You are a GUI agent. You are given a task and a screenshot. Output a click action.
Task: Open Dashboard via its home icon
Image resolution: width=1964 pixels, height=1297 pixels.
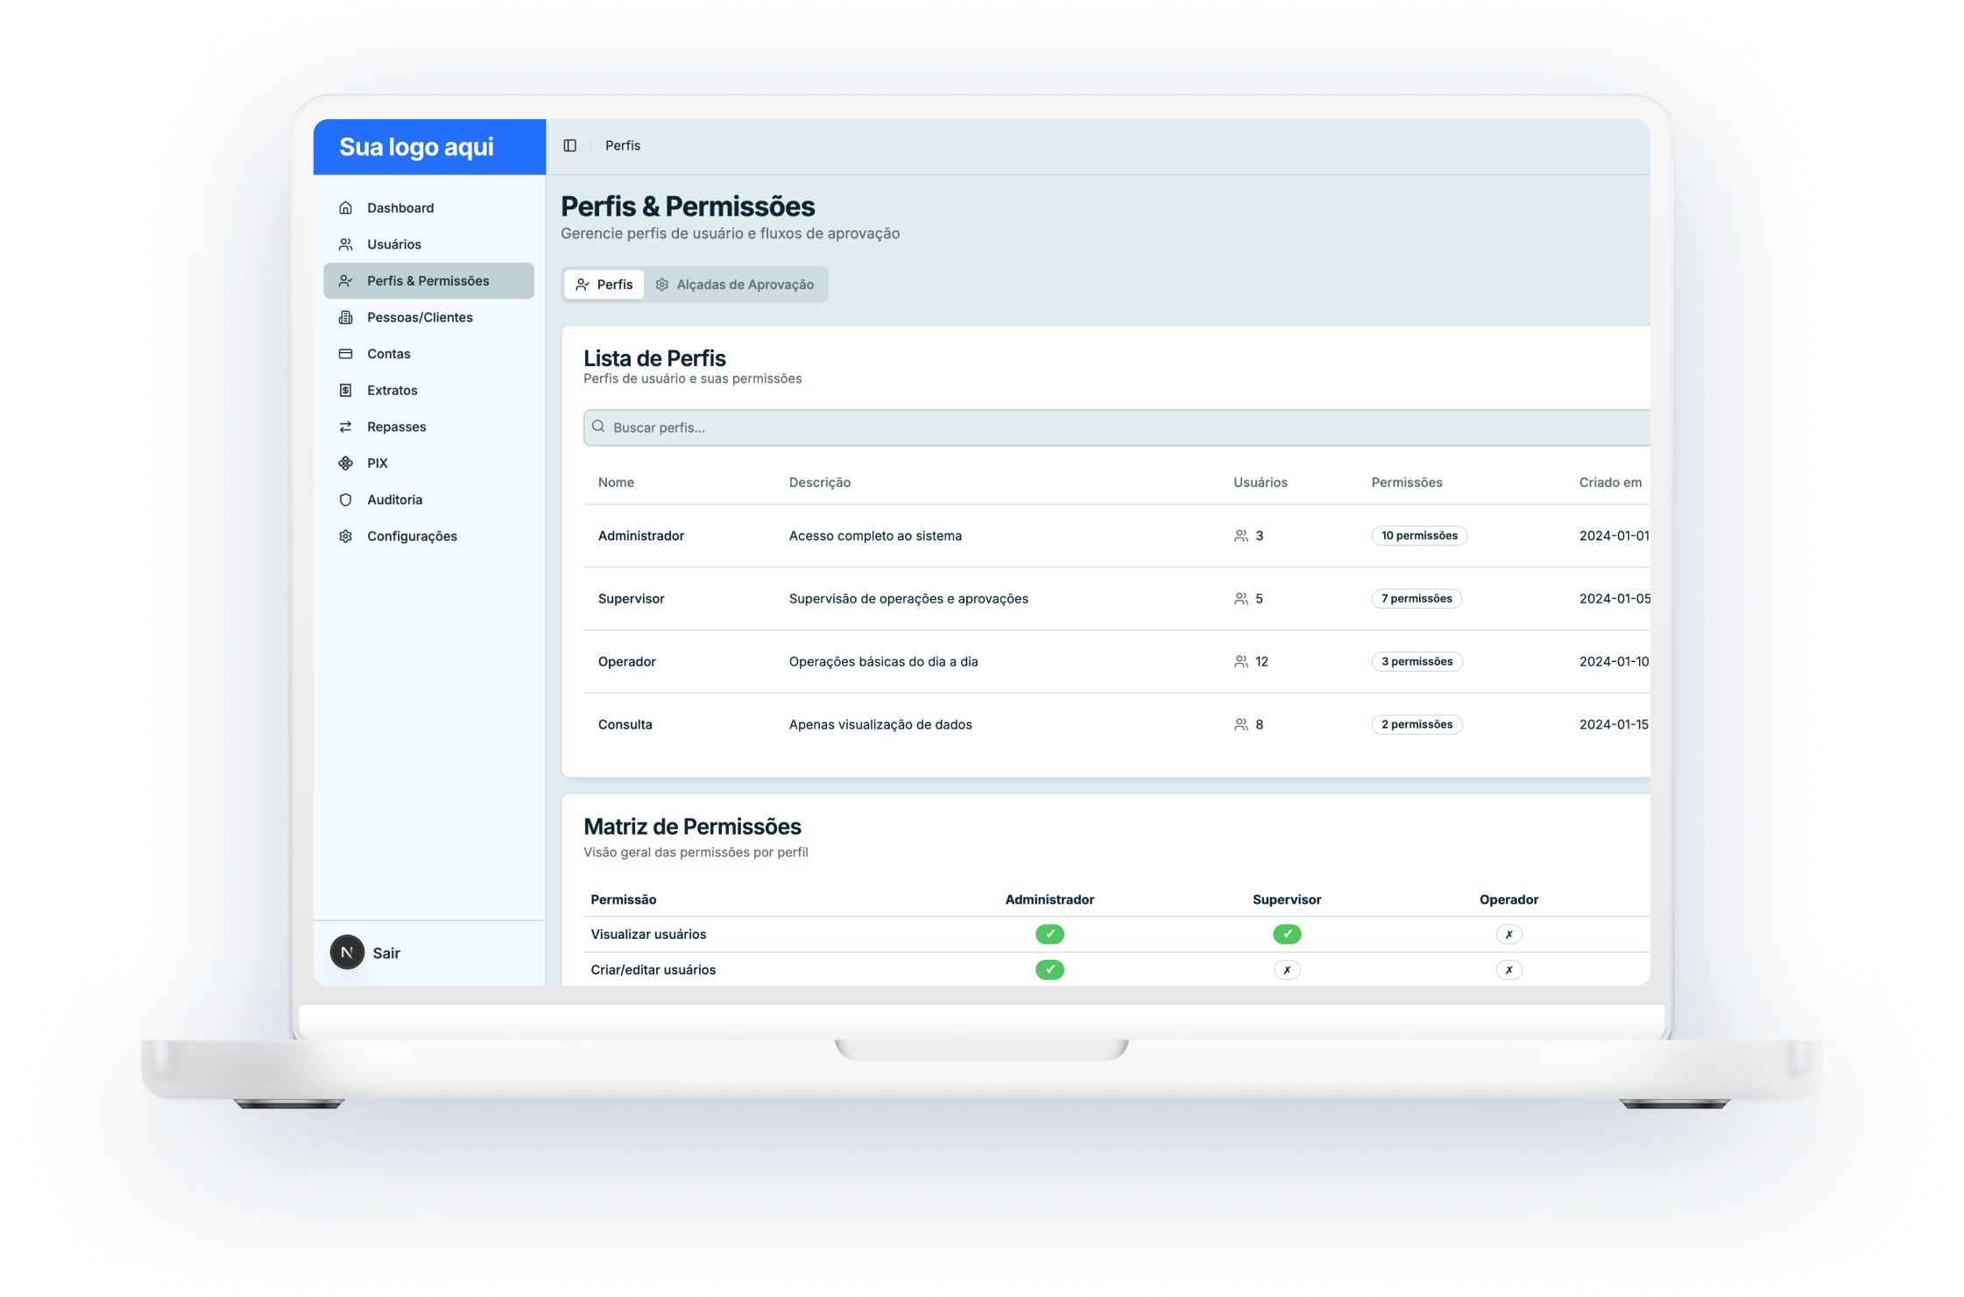346,208
